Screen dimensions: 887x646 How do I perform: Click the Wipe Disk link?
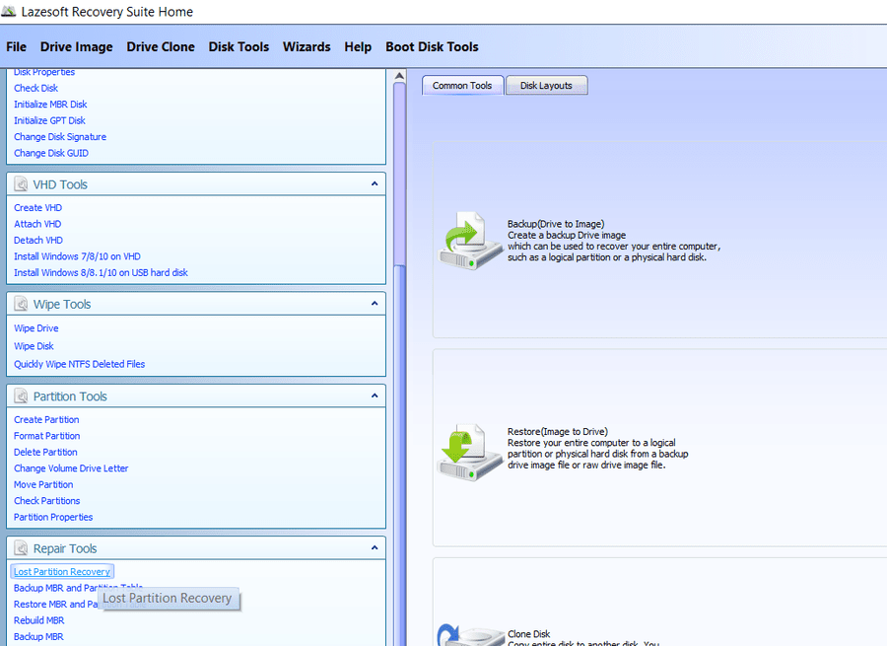34,346
